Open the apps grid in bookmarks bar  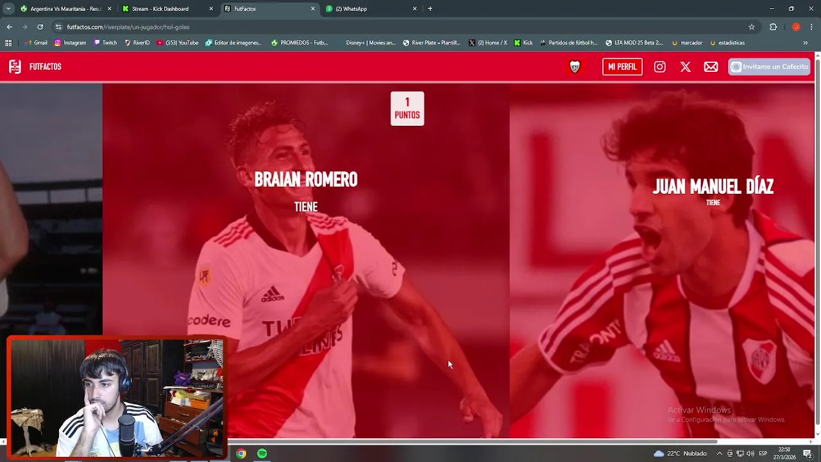point(8,43)
